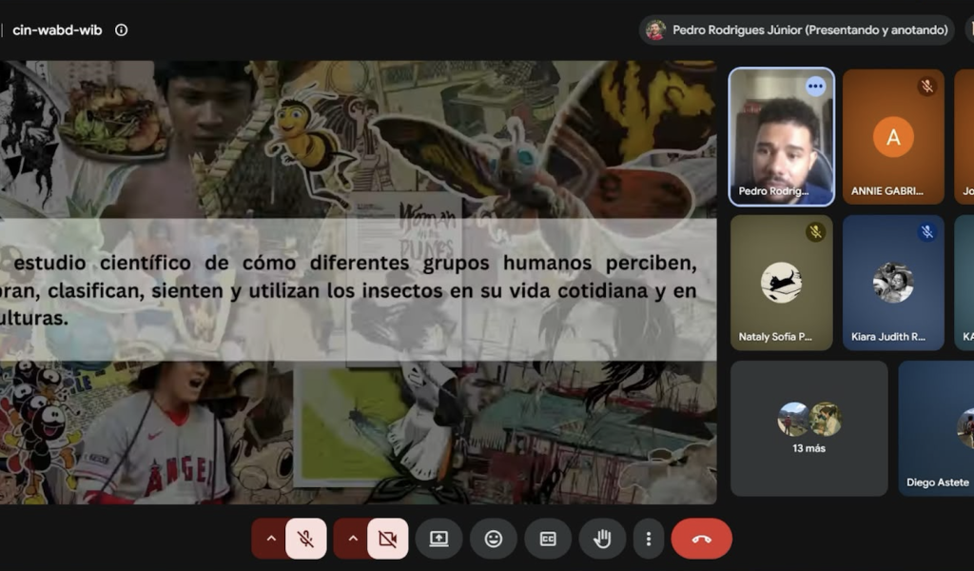Open more options menu
974x571 pixels.
point(649,539)
